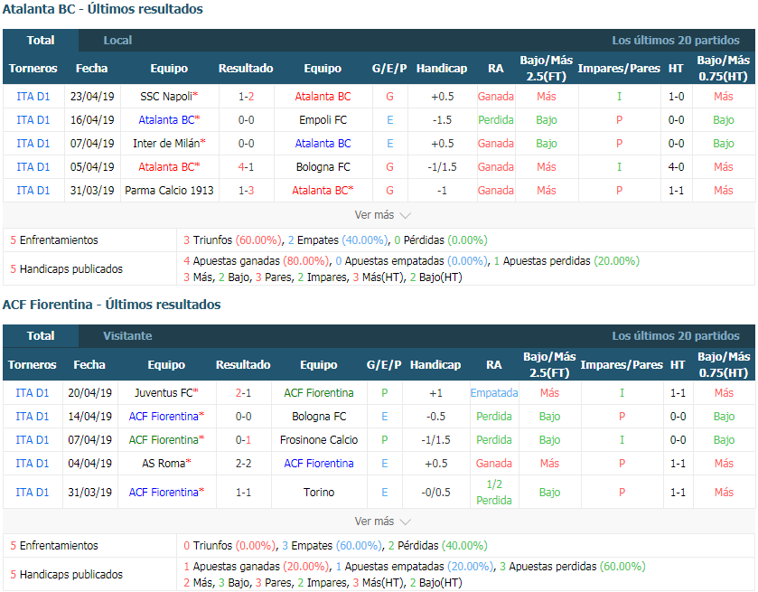Click the 'ACF Fiorentina - Últimos resultados' heading

tap(112, 305)
